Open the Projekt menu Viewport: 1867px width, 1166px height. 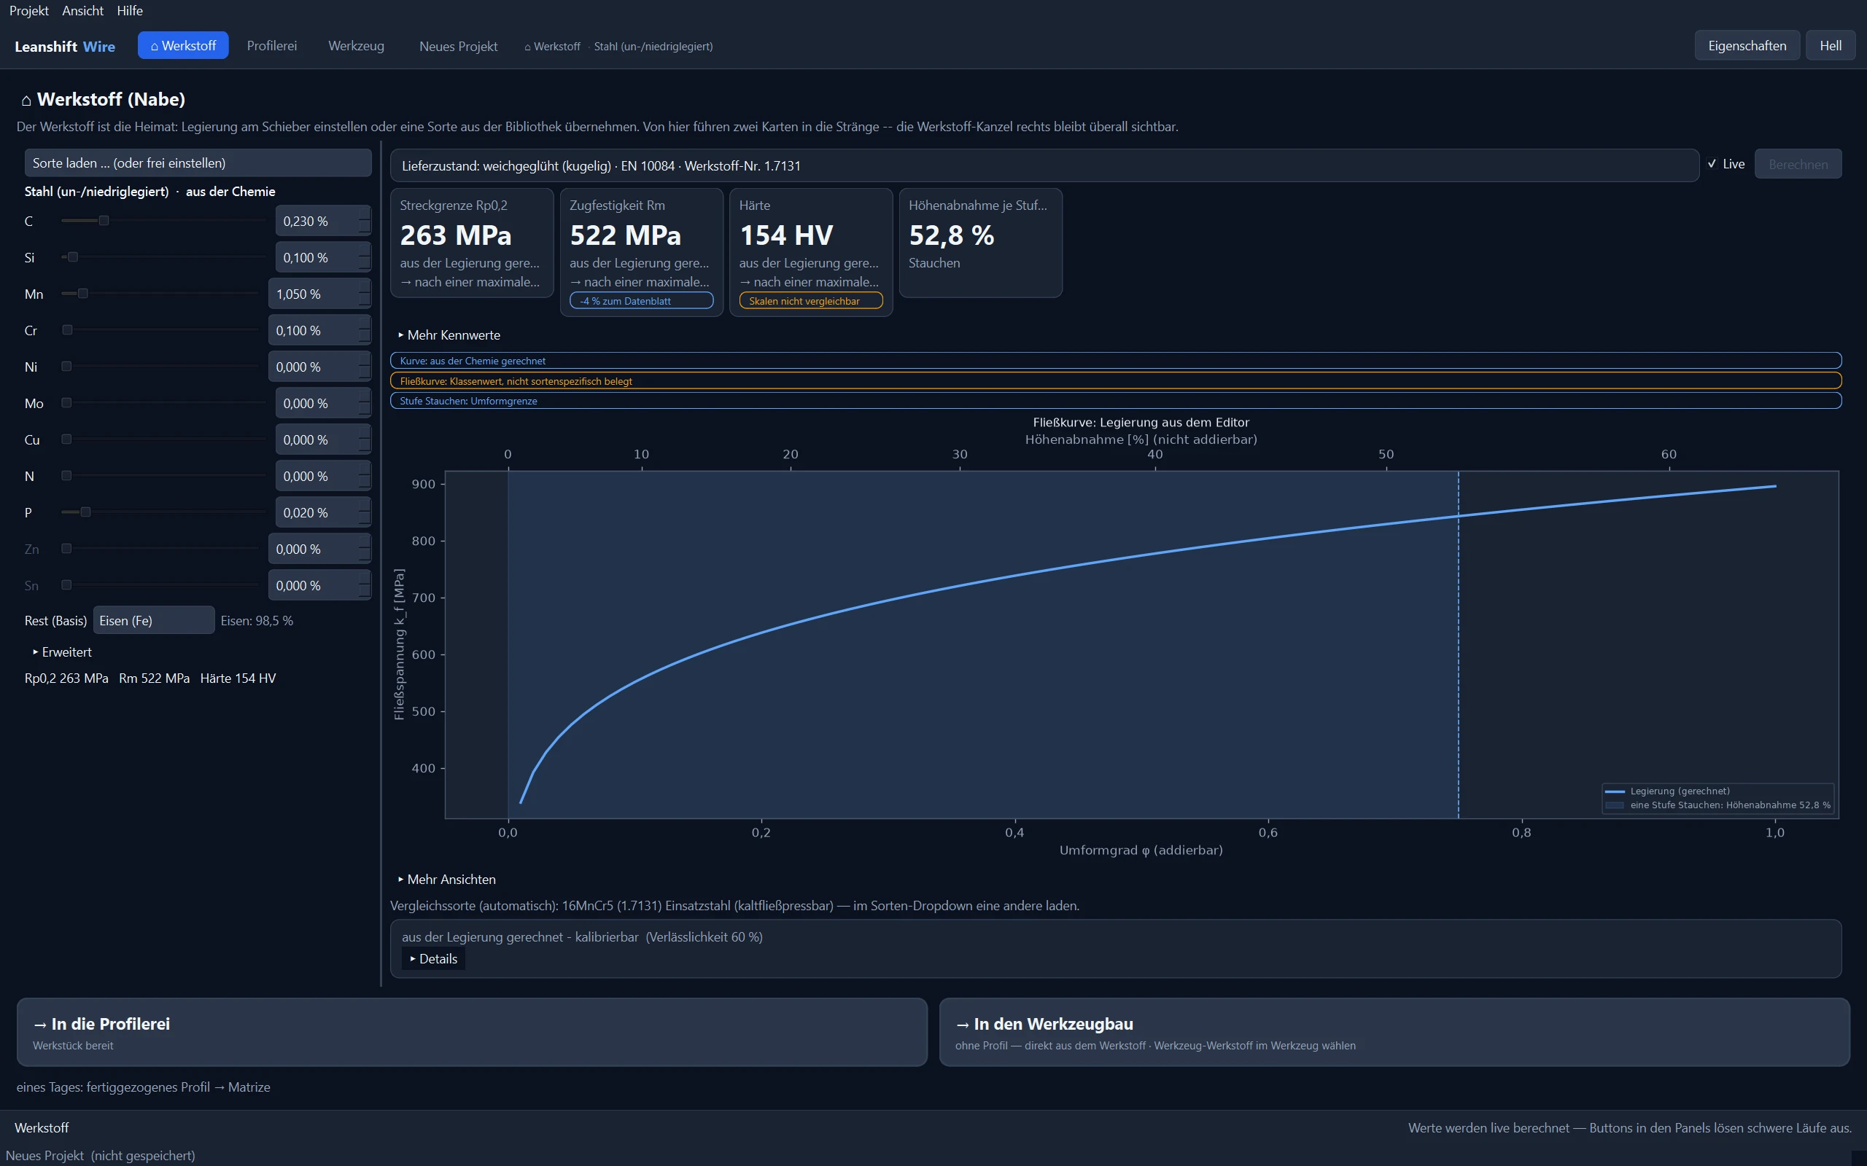coord(28,11)
